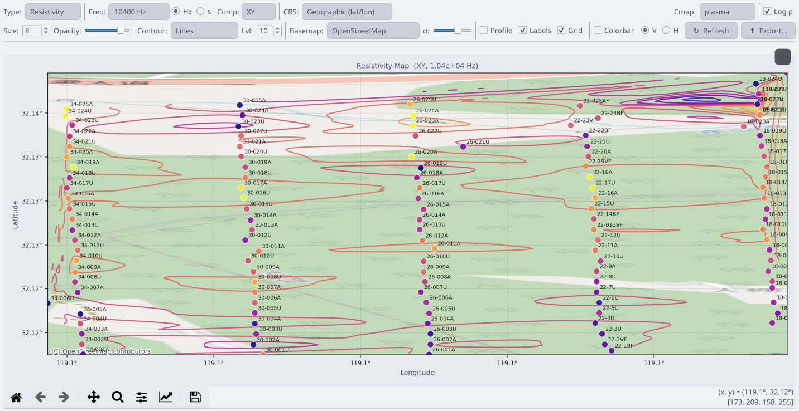Select the 's' period radio button

(203, 12)
